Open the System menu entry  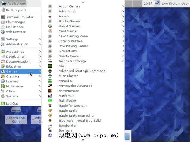coord(21,96)
